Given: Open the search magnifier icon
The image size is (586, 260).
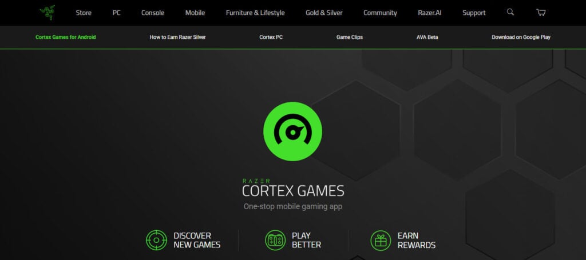Looking at the screenshot, I should [x=510, y=13].
